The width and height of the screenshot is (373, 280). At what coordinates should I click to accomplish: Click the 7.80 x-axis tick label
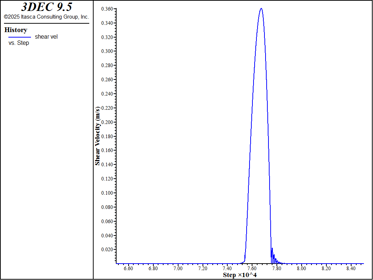(x=277, y=269)
